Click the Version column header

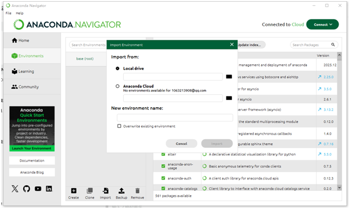click(323, 56)
